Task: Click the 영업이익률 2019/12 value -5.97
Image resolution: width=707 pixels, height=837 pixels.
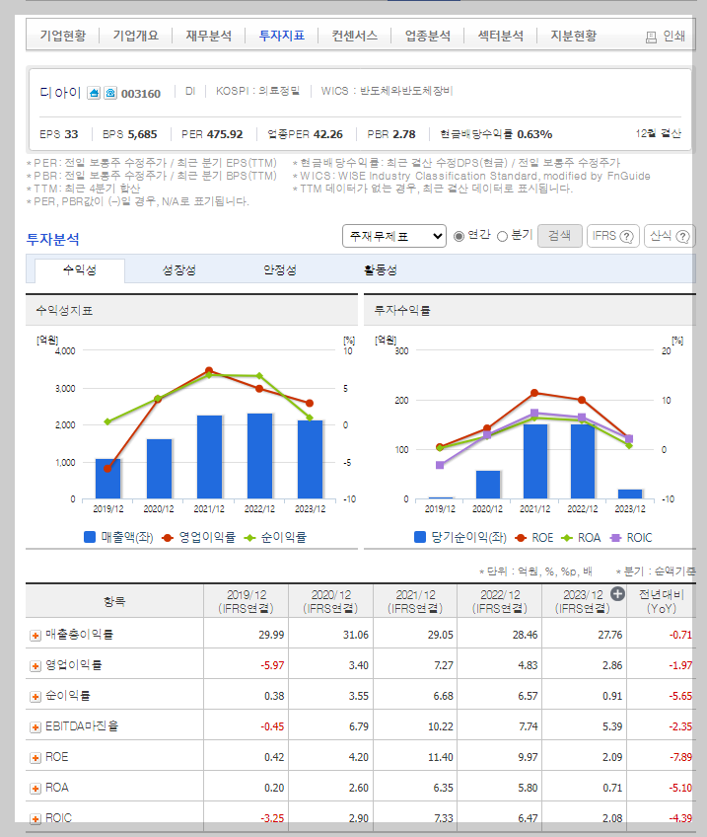Action: point(272,665)
